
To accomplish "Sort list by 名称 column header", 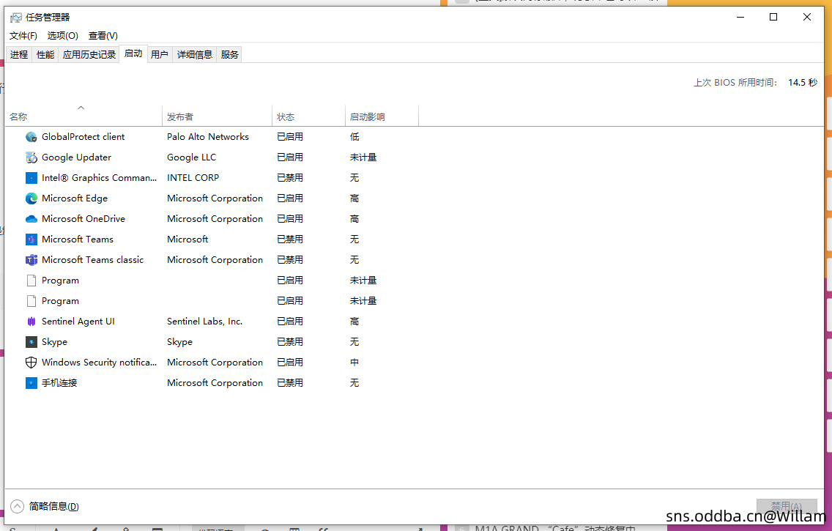I will 19,117.
